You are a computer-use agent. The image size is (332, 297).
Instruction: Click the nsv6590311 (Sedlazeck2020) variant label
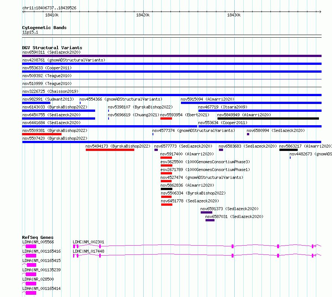coord(51,52)
